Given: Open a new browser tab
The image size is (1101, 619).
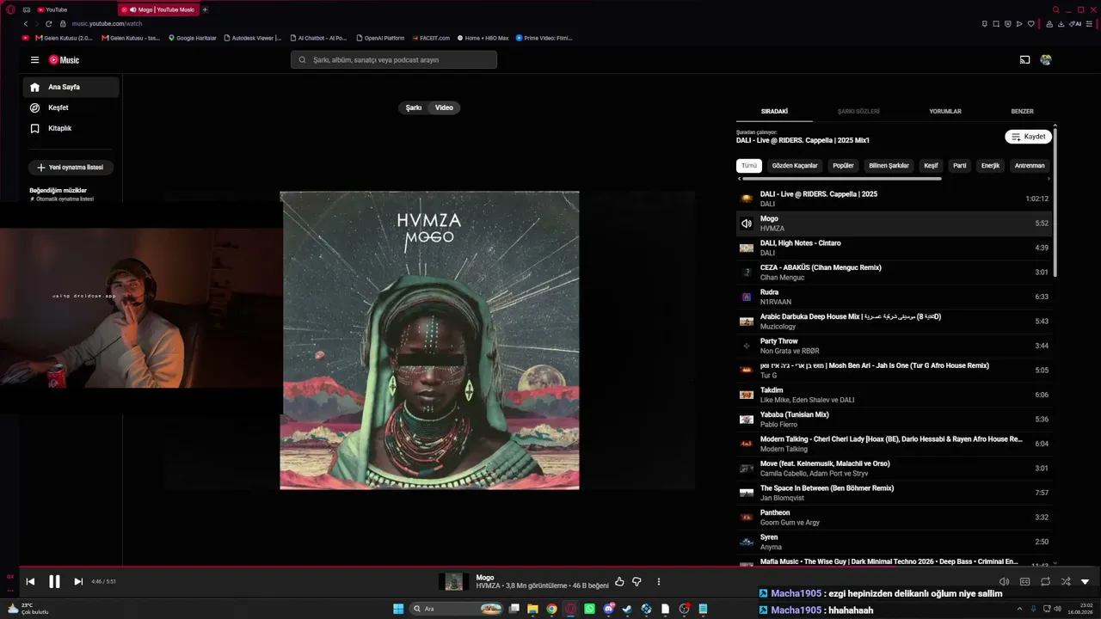Looking at the screenshot, I should click(205, 9).
